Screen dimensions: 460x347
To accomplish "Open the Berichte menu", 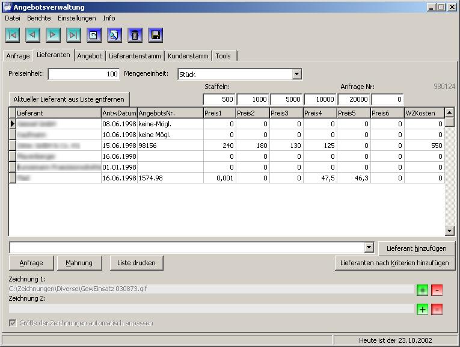I will 39,18.
